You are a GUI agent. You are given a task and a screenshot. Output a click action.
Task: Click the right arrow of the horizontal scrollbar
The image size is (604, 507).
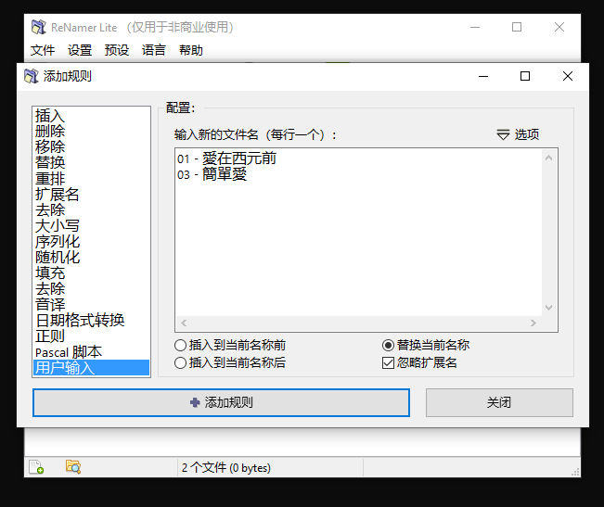533,323
